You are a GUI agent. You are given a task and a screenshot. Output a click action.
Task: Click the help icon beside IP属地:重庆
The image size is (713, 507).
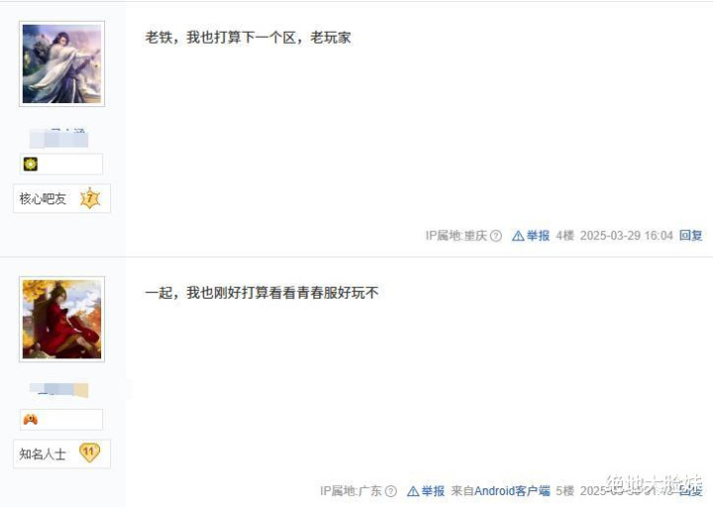pos(496,236)
